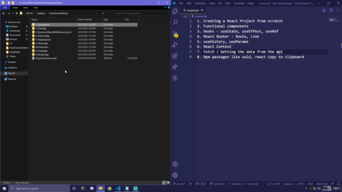Expand the File Explorer ribbon chevron
The width and height of the screenshot is (342, 192).
[165, 7]
